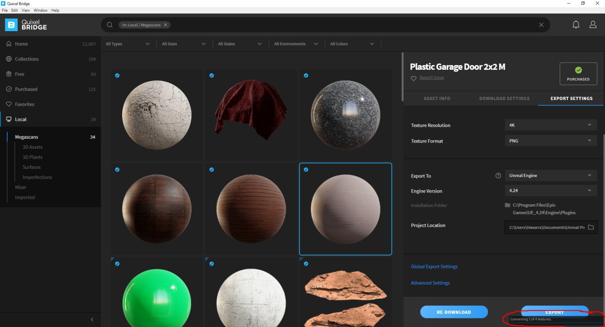The width and height of the screenshot is (605, 327).
Task: Select Megascans in the Local section
Action: pyautogui.click(x=26, y=137)
